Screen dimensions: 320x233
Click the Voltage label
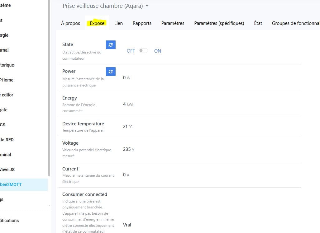(x=70, y=143)
